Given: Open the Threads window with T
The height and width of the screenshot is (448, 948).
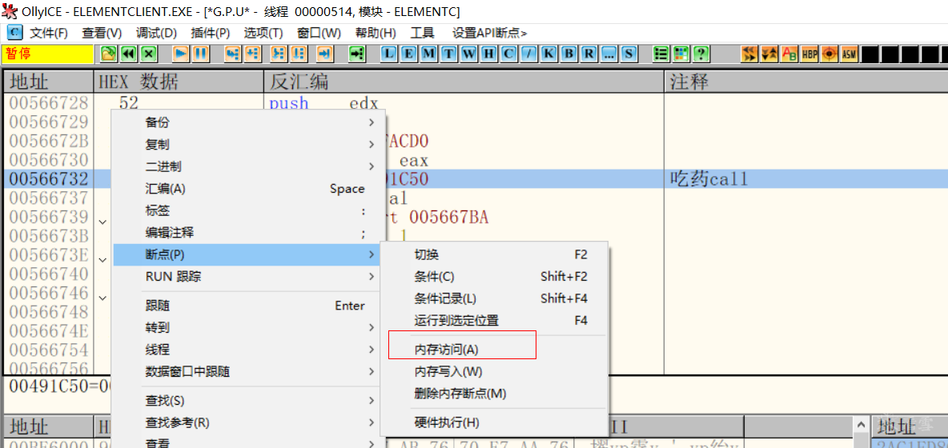Looking at the screenshot, I should 450,54.
